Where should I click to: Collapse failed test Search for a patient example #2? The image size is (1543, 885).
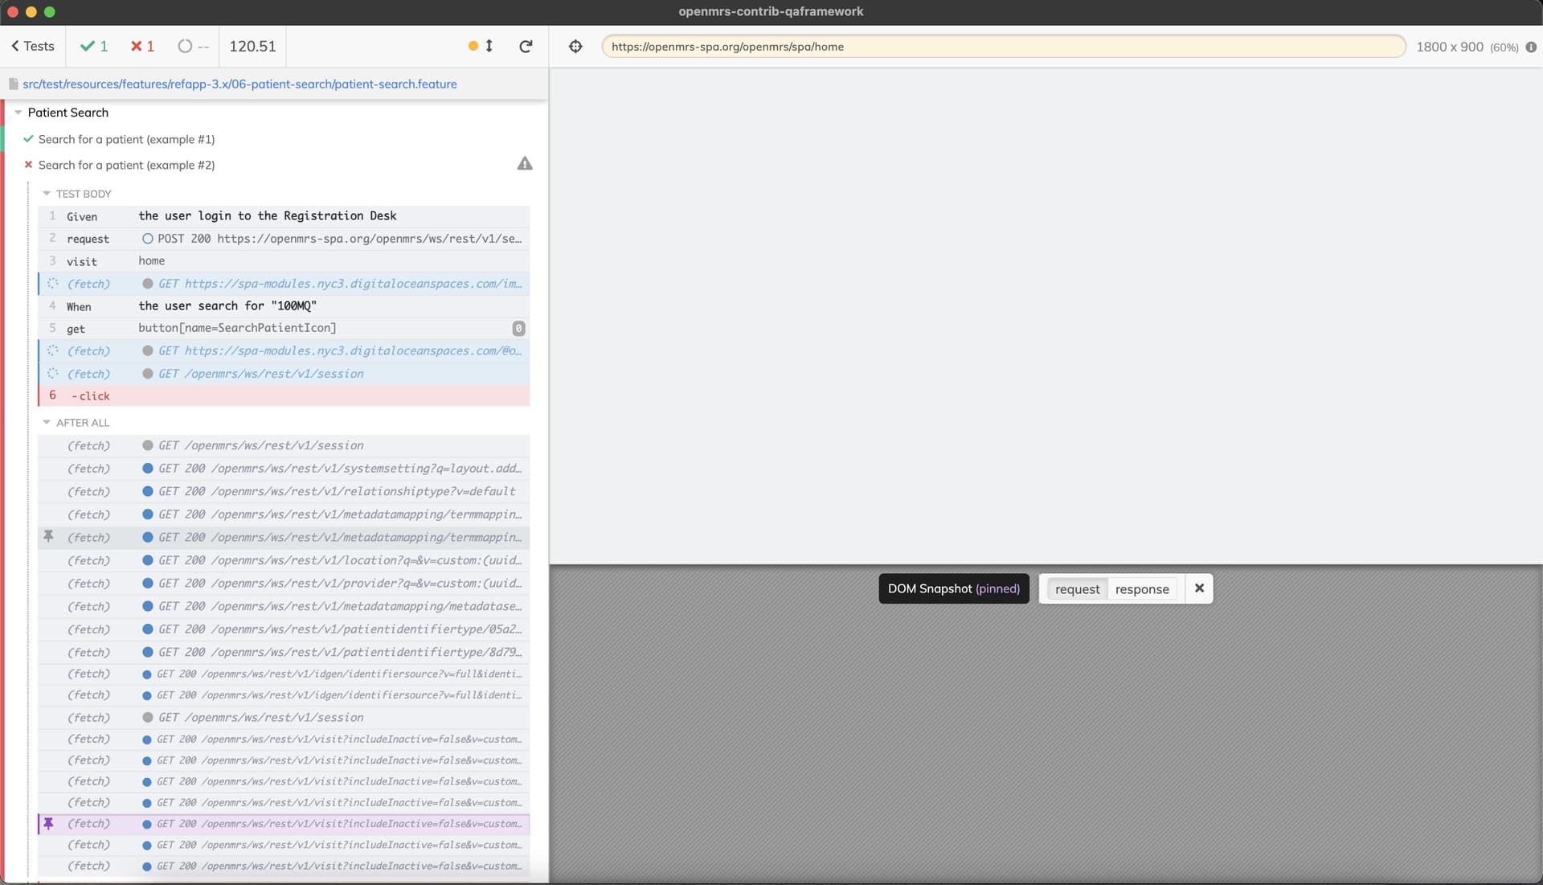(x=126, y=165)
